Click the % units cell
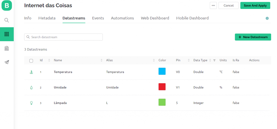The height and width of the screenshot is (129, 277). click(221, 87)
